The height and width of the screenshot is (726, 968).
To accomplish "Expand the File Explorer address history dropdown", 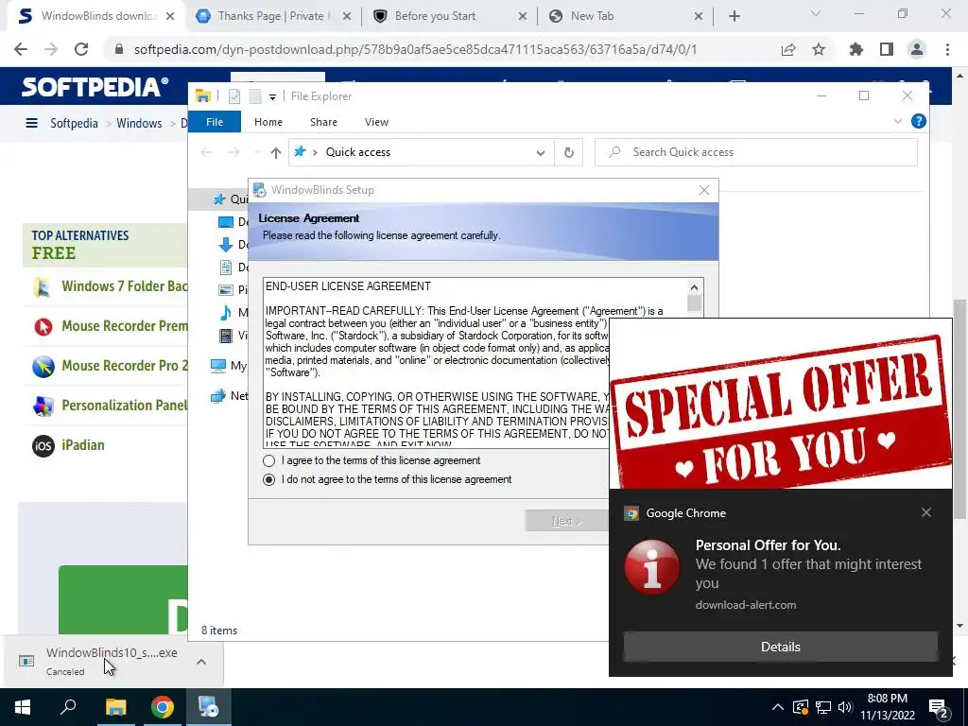I will (540, 153).
